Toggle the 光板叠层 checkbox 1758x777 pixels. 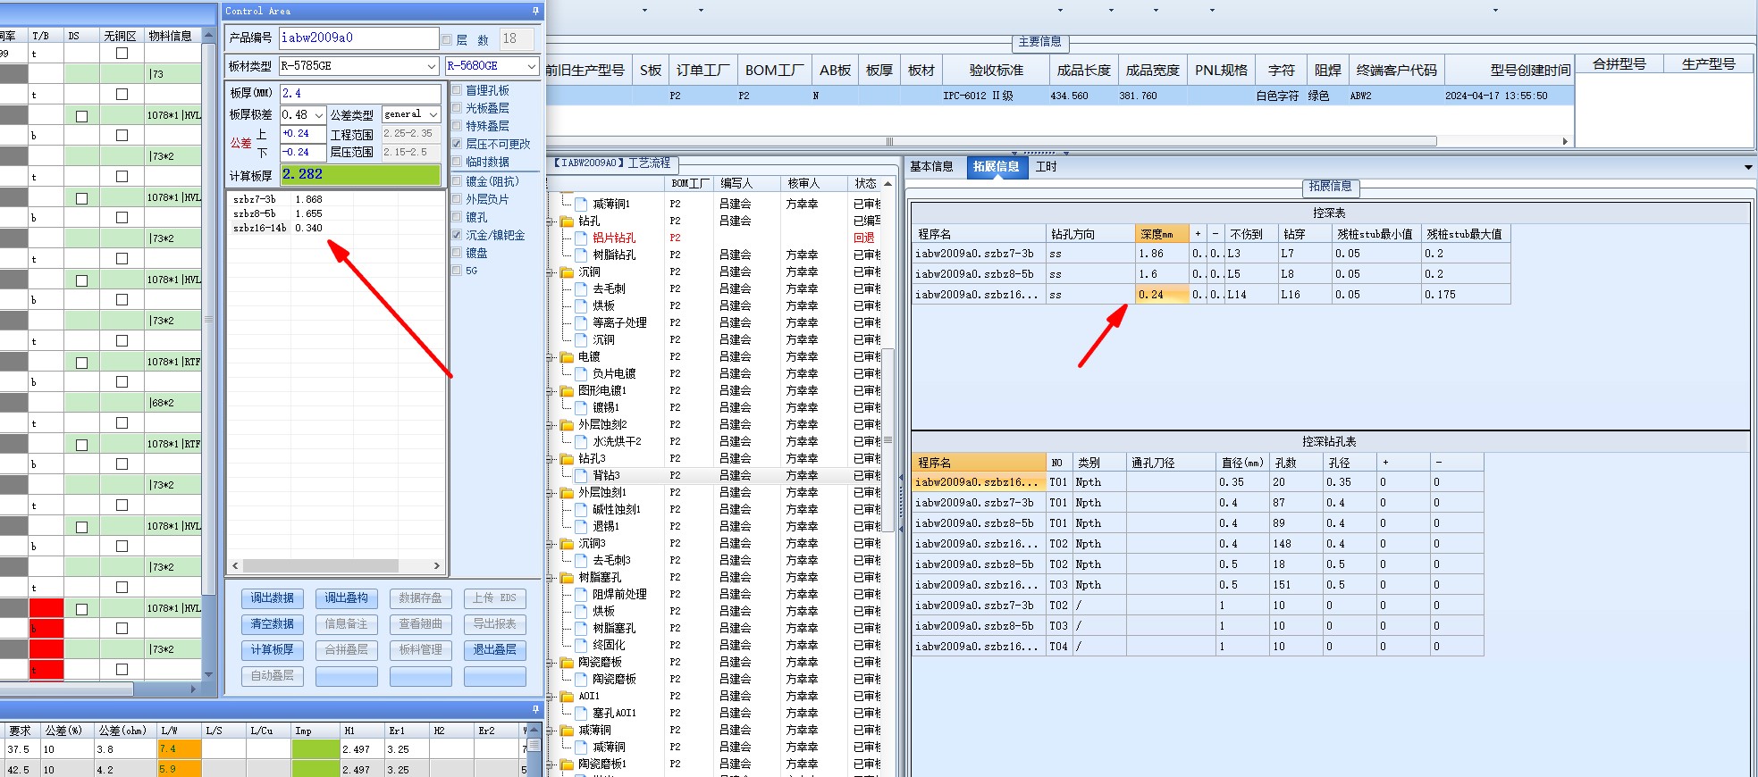point(458,108)
